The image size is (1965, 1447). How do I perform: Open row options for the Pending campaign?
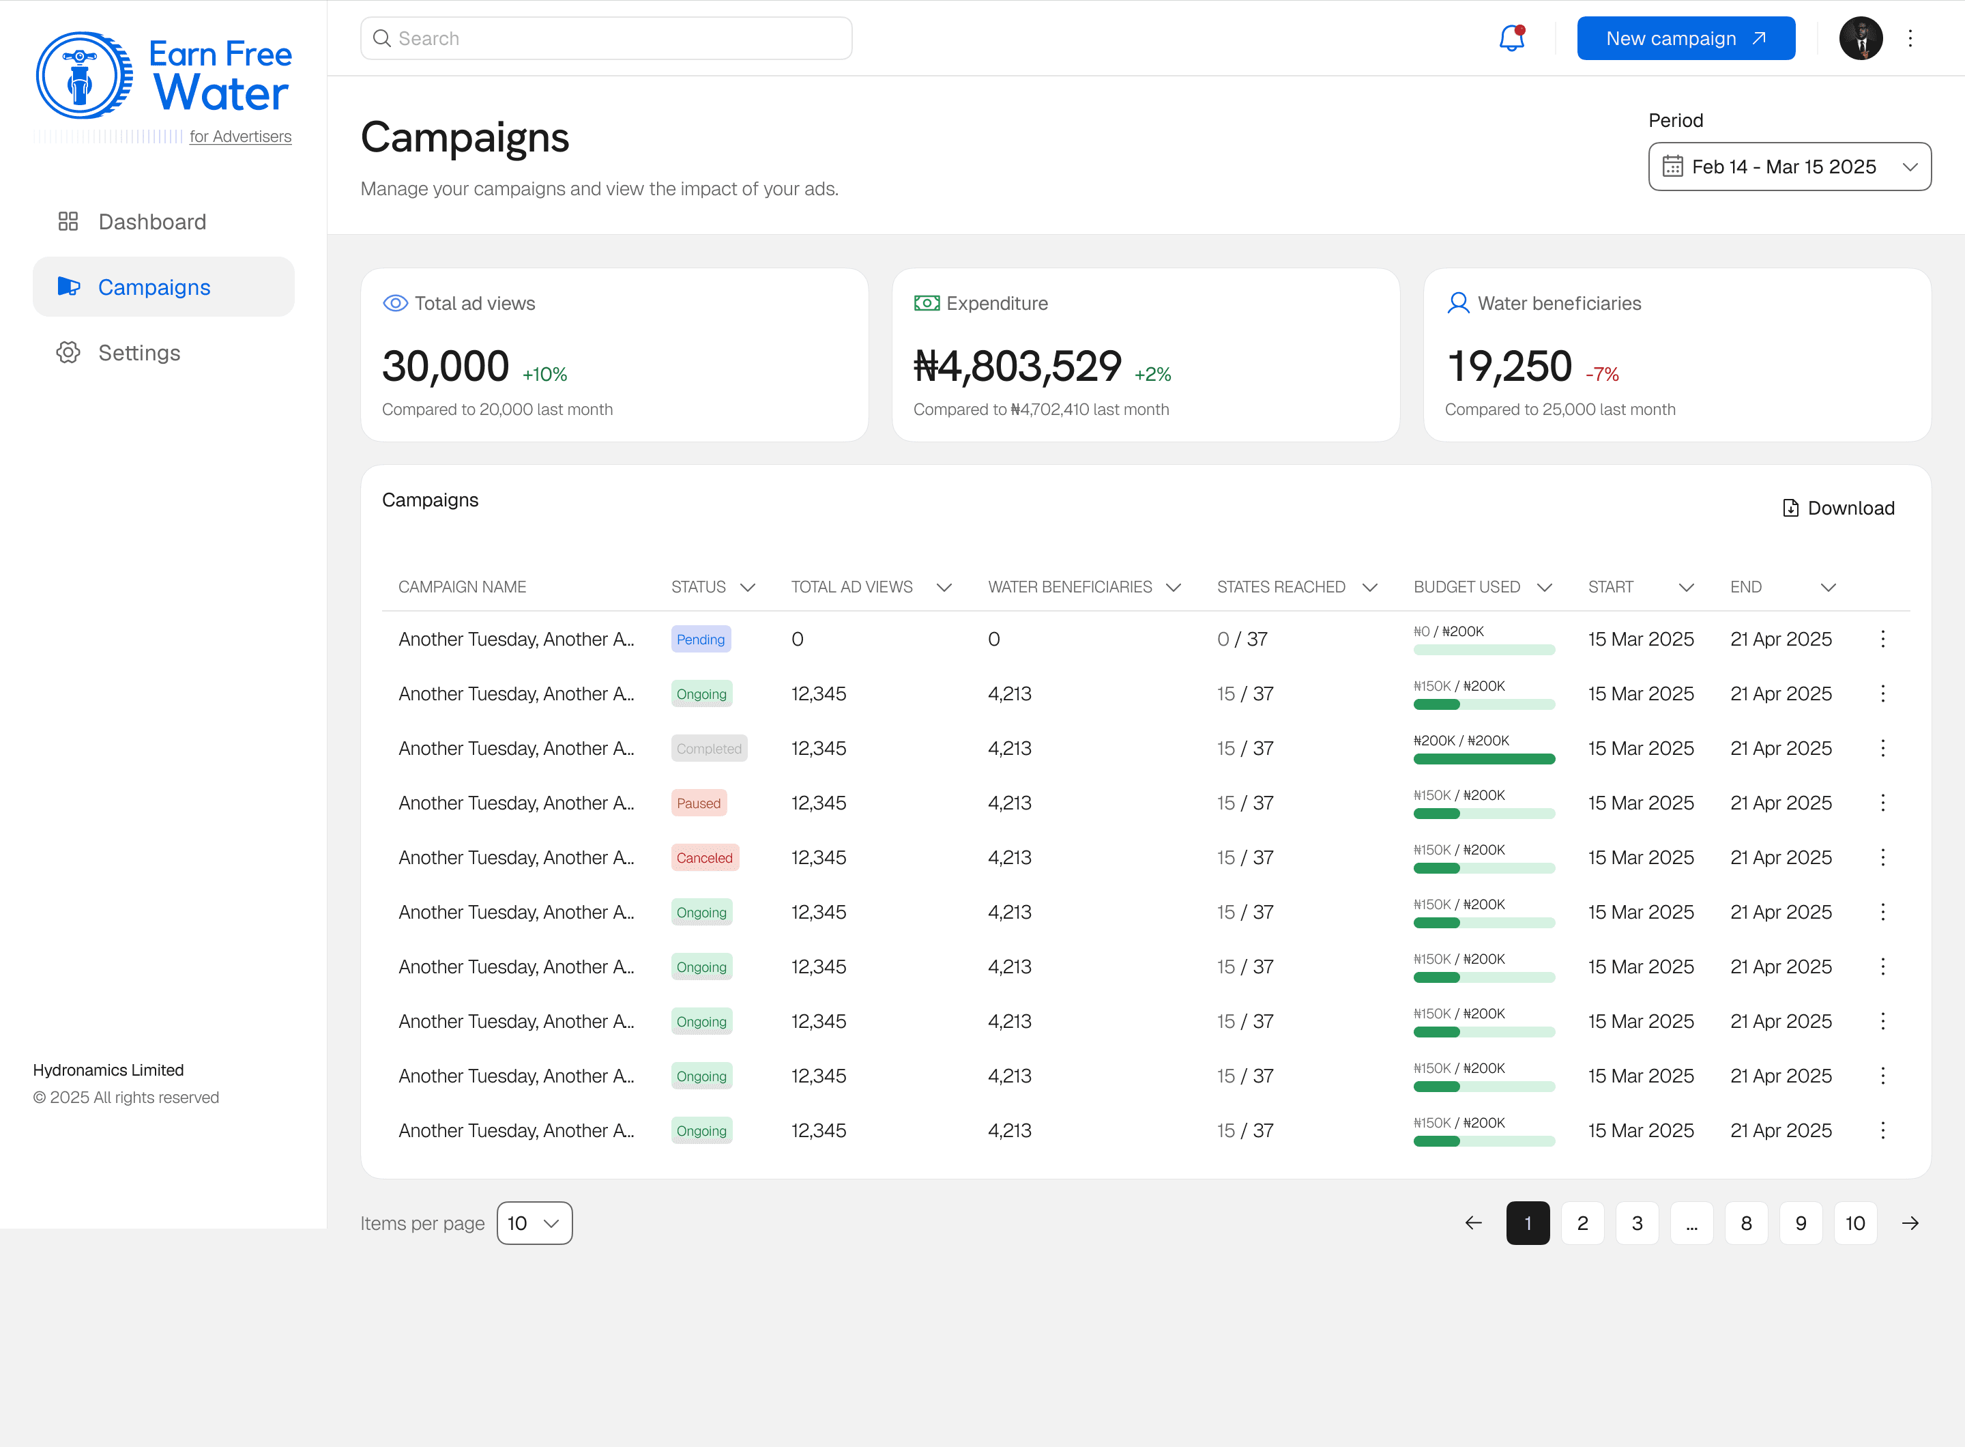[x=1882, y=640]
